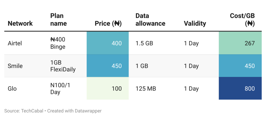Click the Validity column header

pos(195,24)
